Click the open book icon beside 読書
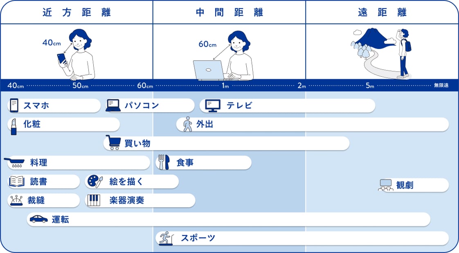This screenshot has width=459, height=253. 17,182
